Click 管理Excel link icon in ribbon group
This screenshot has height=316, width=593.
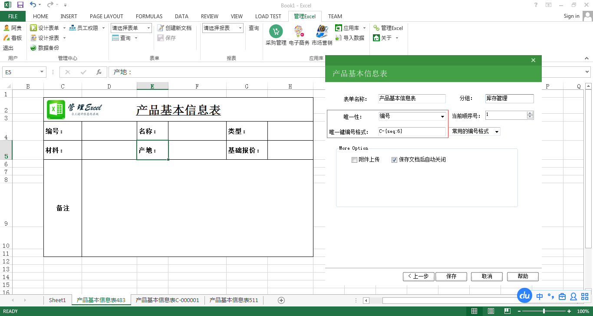376,28
